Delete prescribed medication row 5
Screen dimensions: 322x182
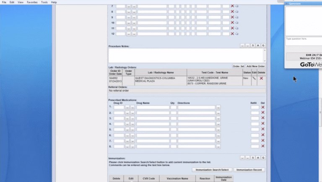(x=262, y=129)
